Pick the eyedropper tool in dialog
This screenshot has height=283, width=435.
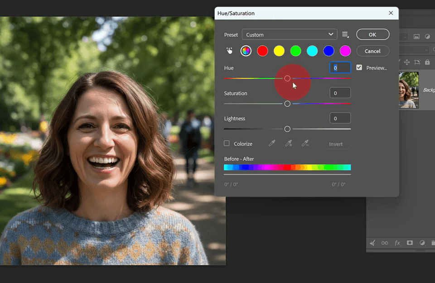pyautogui.click(x=272, y=143)
